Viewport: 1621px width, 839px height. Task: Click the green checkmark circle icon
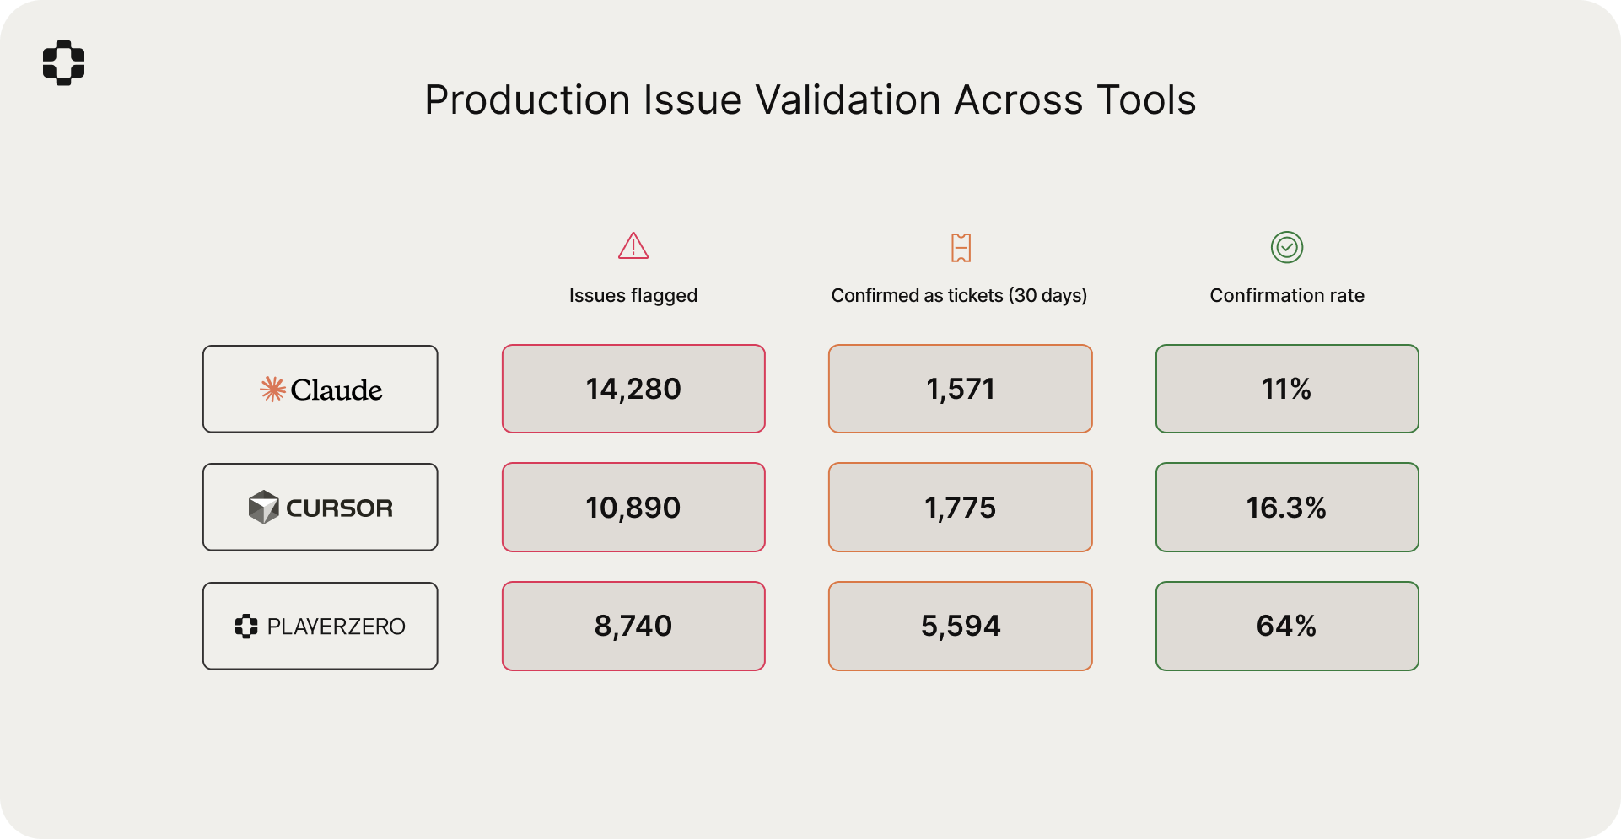coord(1287,247)
